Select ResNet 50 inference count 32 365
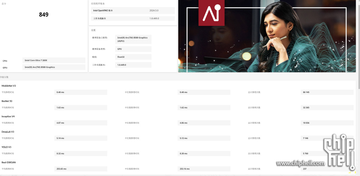The image size is (360, 176). pyautogui.click(x=327, y=108)
